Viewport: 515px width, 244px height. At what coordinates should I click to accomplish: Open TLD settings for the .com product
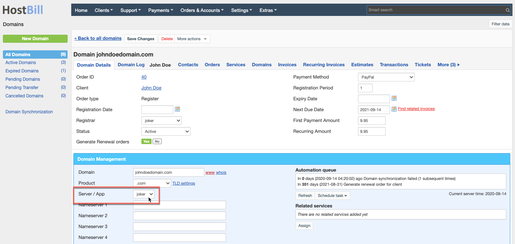click(x=184, y=183)
